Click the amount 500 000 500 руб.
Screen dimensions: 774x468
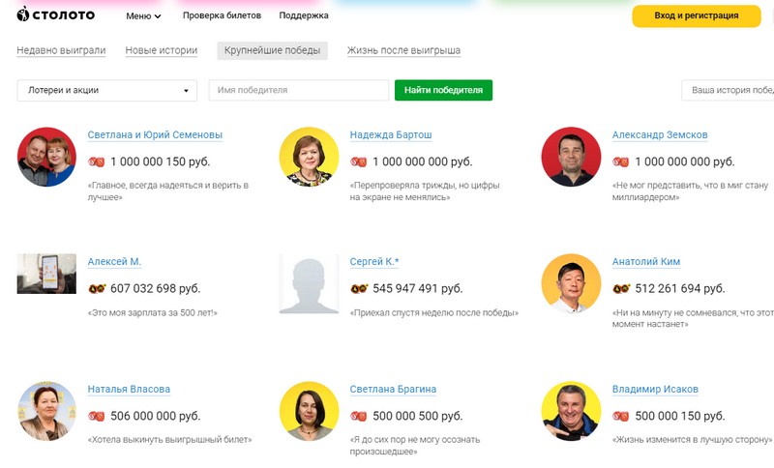(x=418, y=416)
